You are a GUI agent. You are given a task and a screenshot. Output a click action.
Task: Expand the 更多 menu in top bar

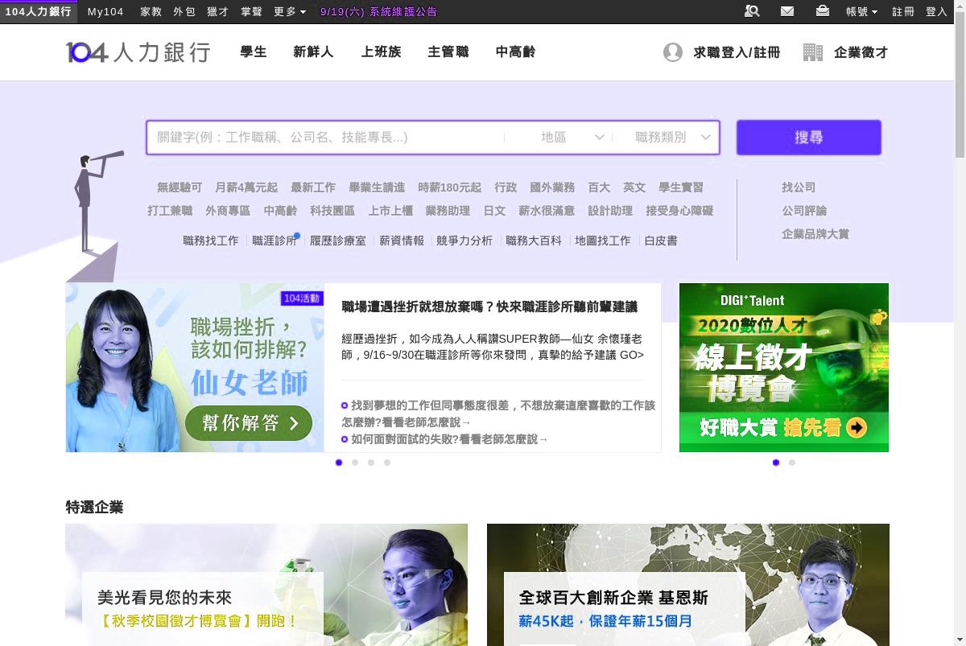290,11
